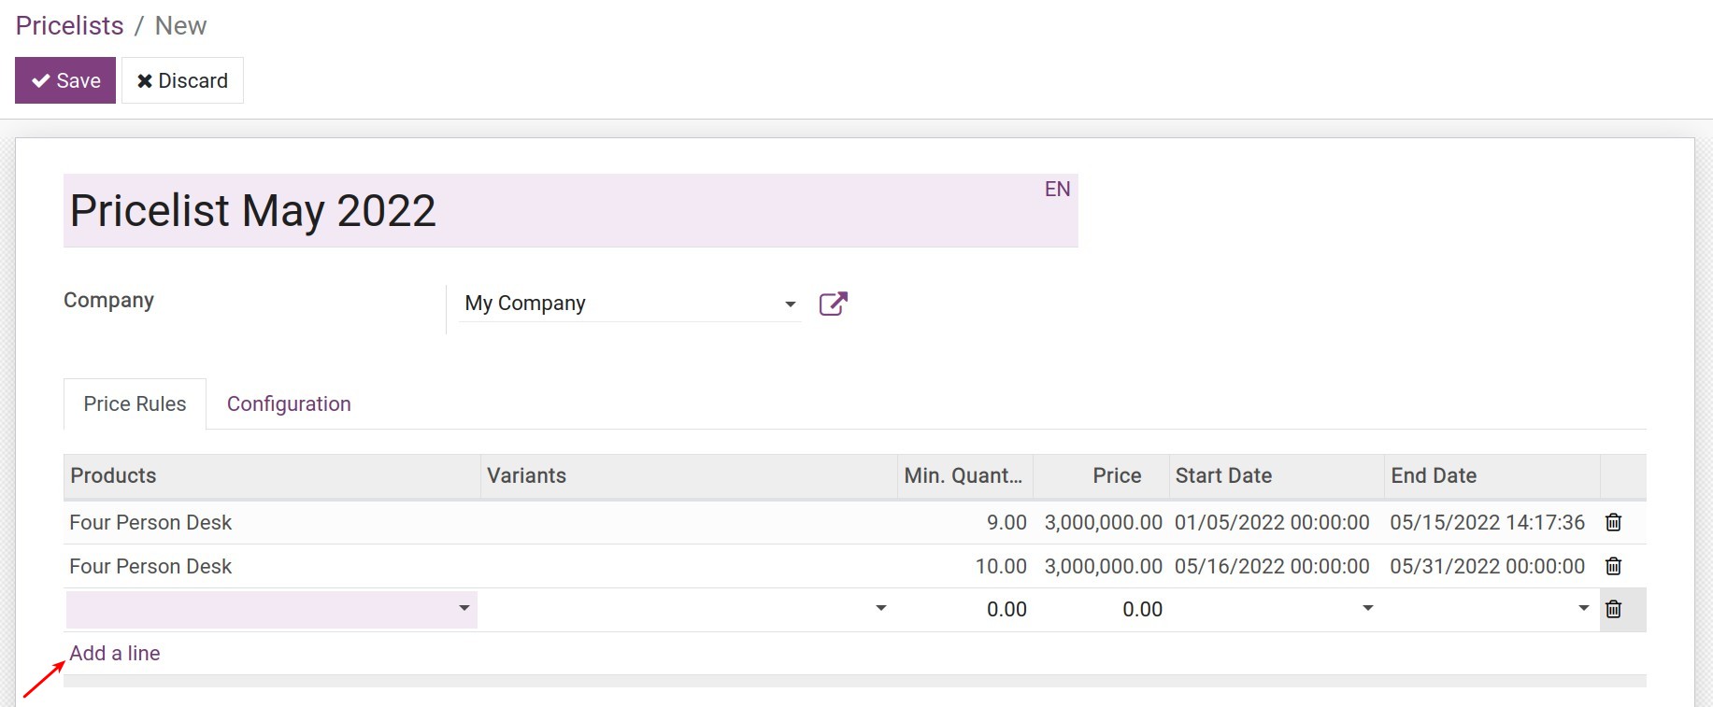The height and width of the screenshot is (707, 1713).
Task: Click start date 01/05/2022 00:00:00
Action: 1272,523
